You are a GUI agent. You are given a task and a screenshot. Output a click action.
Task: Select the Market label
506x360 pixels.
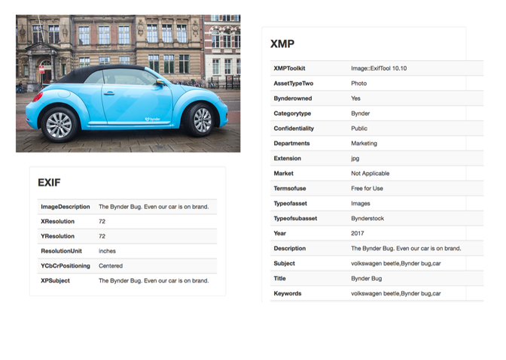click(x=283, y=174)
